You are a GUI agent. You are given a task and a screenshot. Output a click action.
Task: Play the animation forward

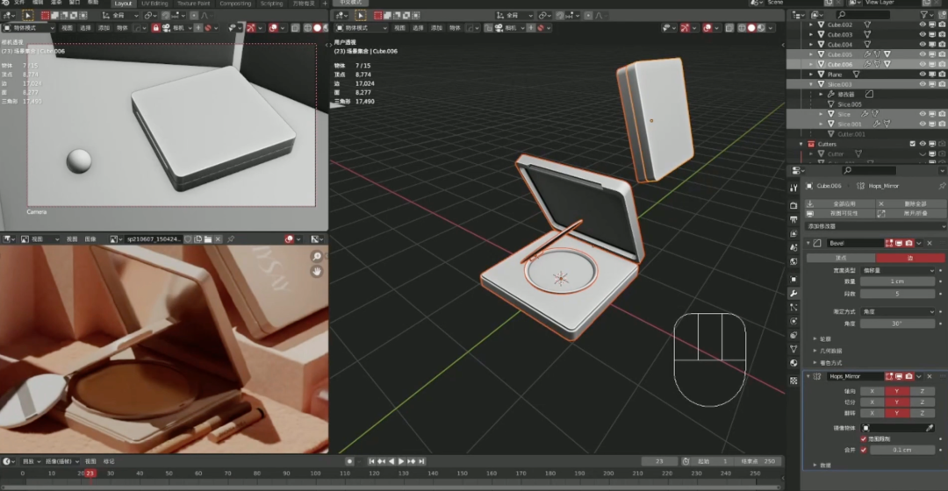click(401, 461)
